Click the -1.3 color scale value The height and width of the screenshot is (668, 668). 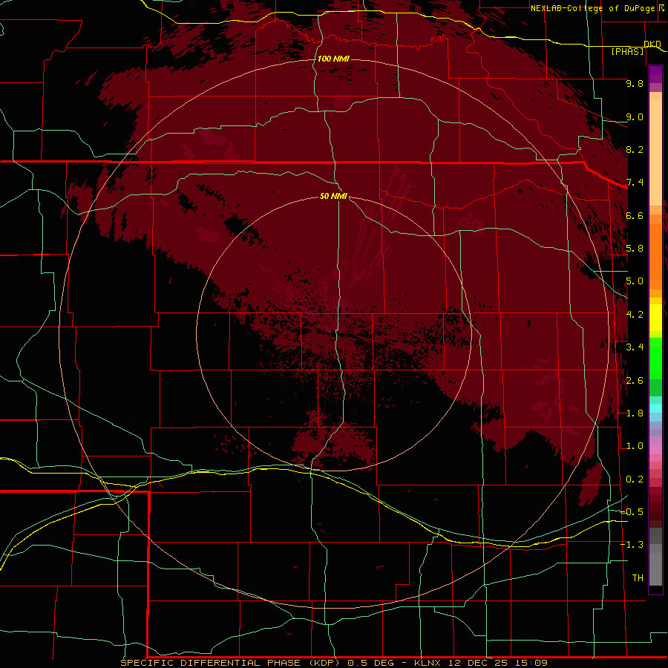coord(632,545)
